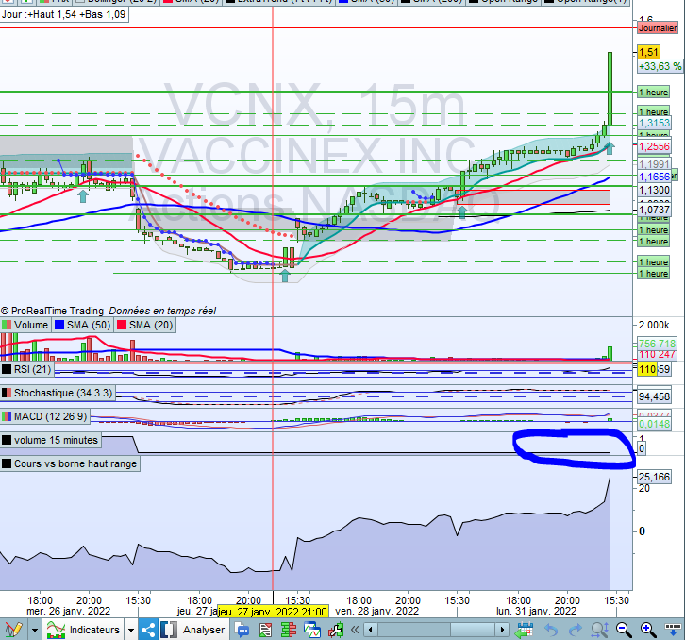Screen dimensions: 685x640
Task: Click the red SMA (20) color swatch
Action: pyautogui.click(x=122, y=325)
